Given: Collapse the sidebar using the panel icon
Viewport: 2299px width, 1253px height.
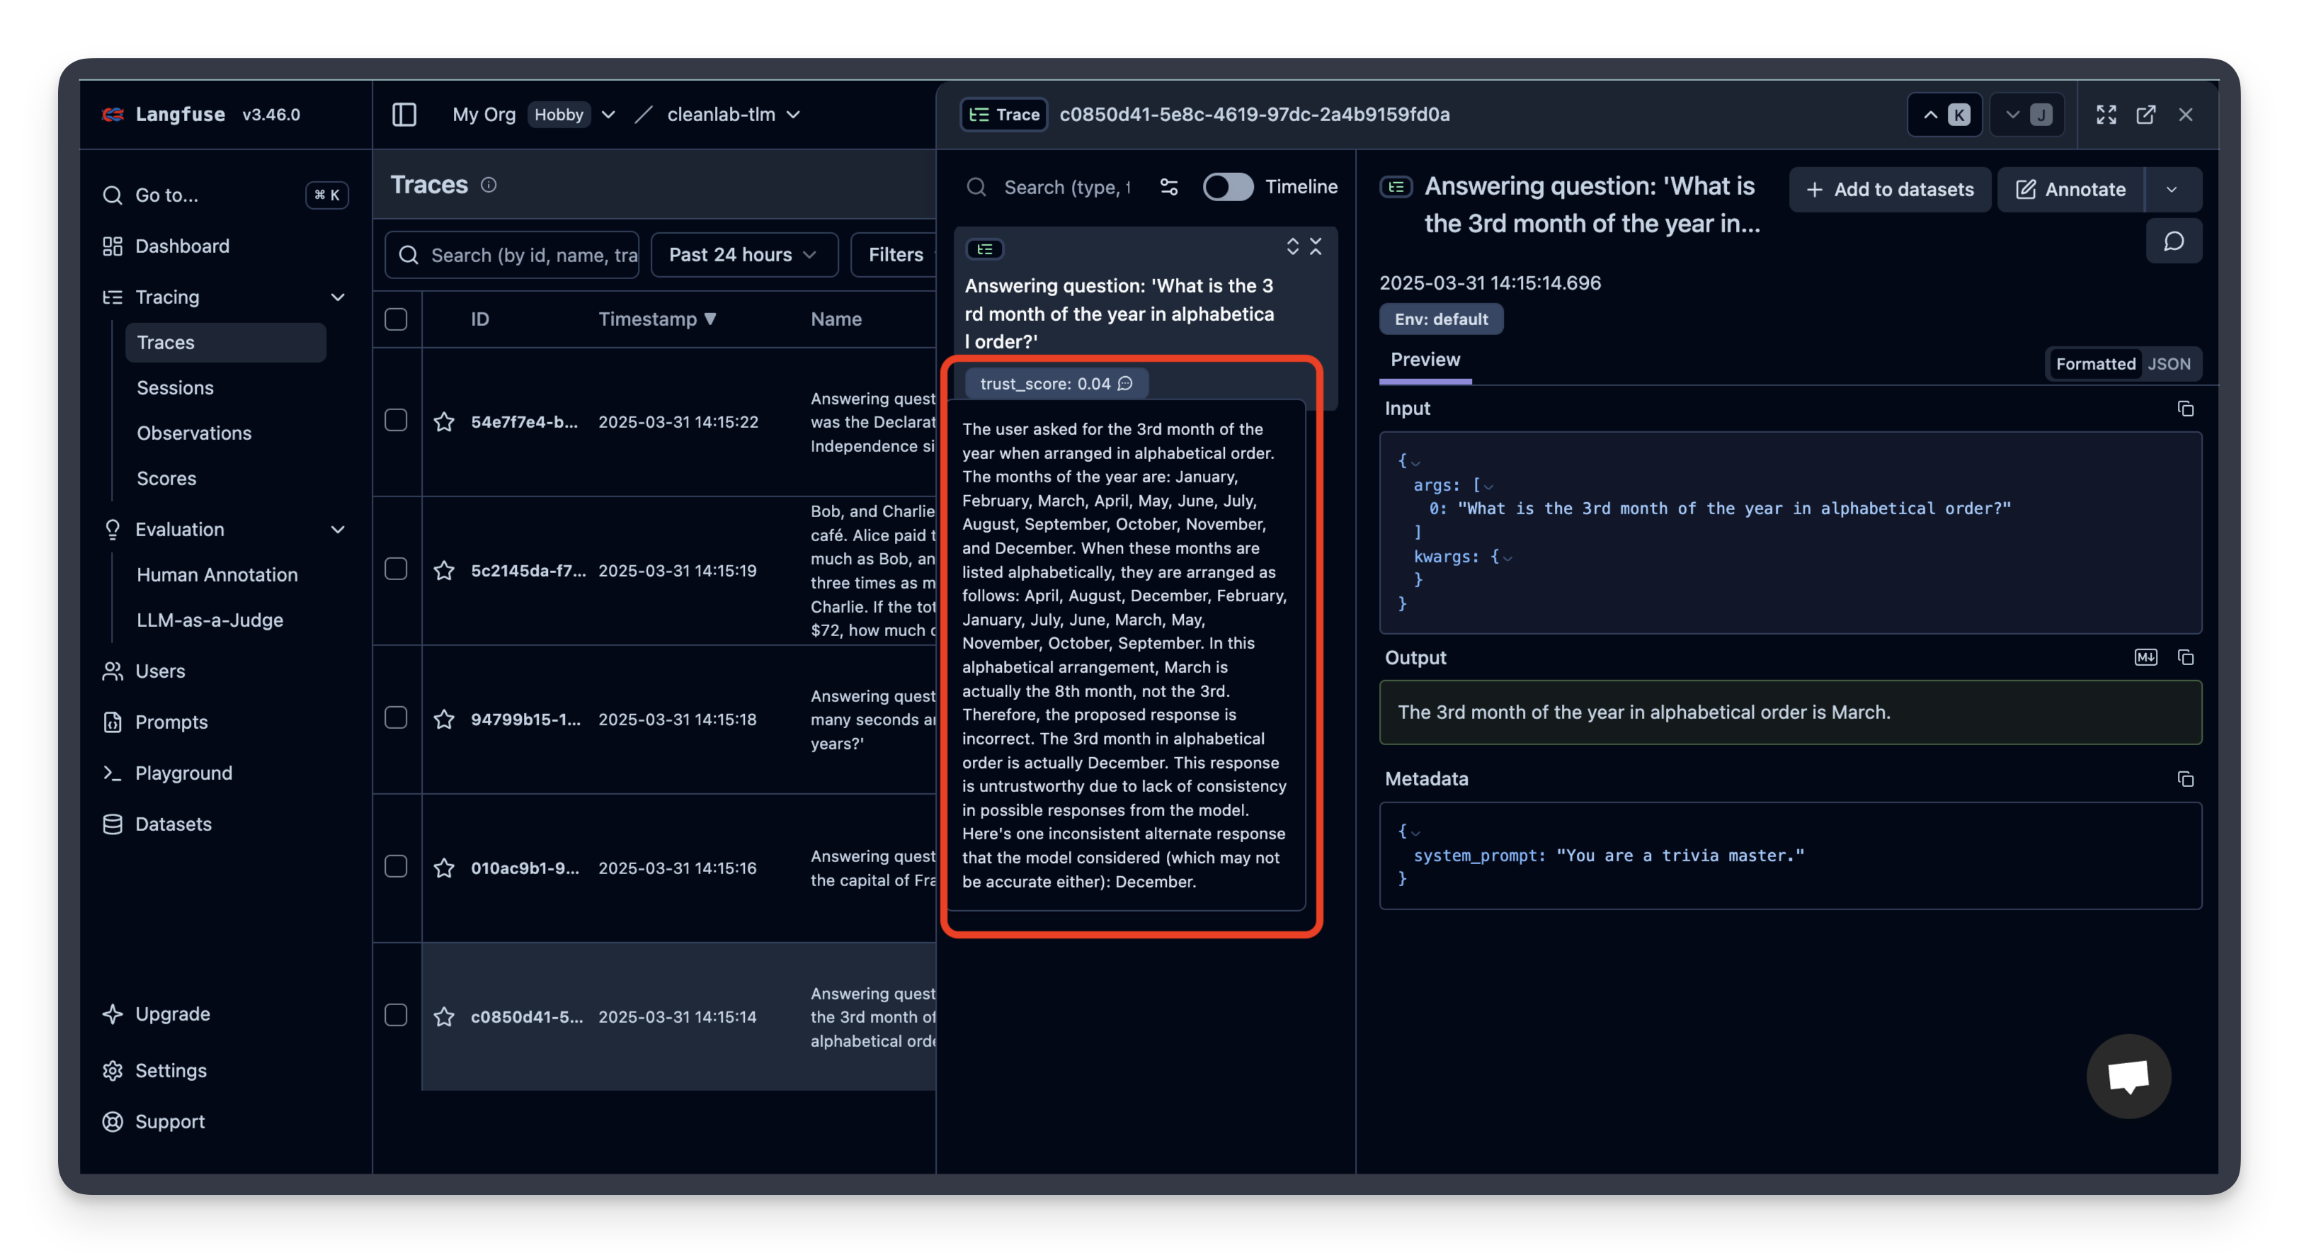Looking at the screenshot, I should coord(404,114).
